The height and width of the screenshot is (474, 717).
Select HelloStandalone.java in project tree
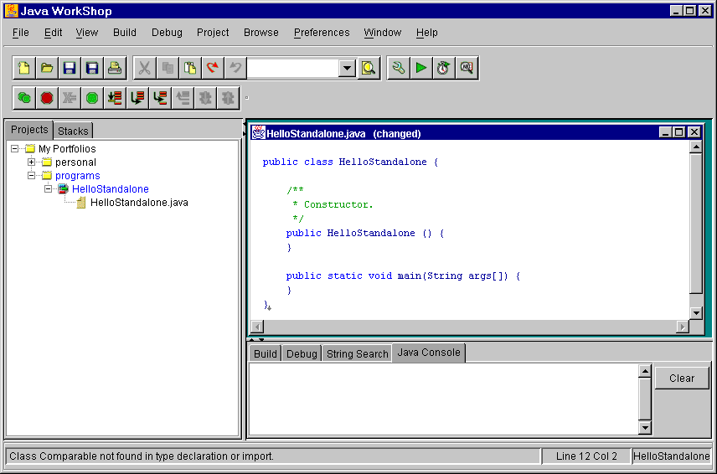tap(139, 203)
